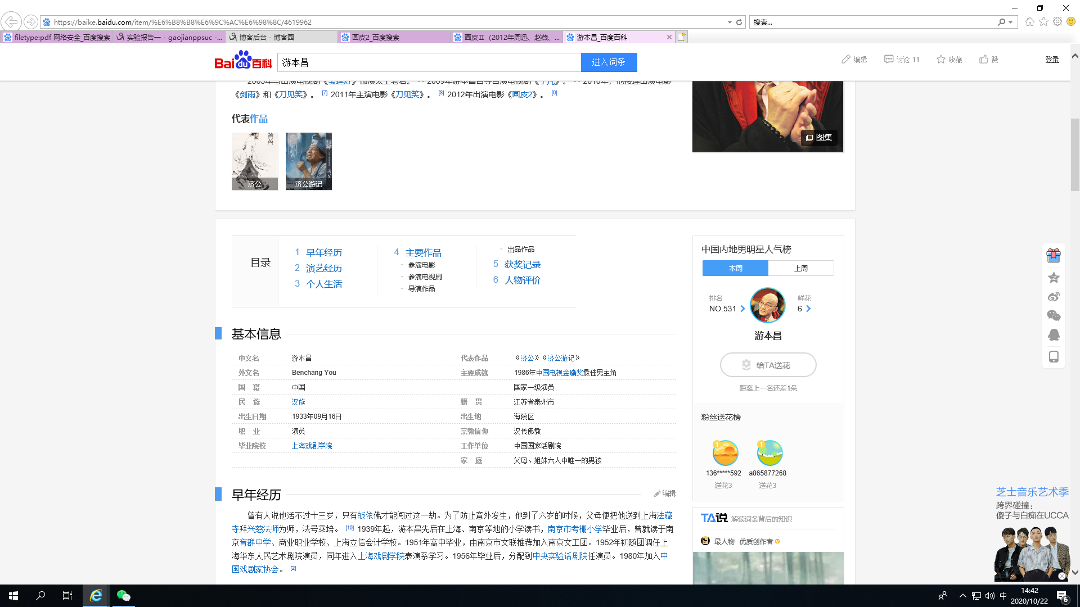Click the thumbs-up like icon
Screen dimensions: 1080x607
983,60
